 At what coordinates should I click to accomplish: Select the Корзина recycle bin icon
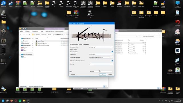click(178, 13)
